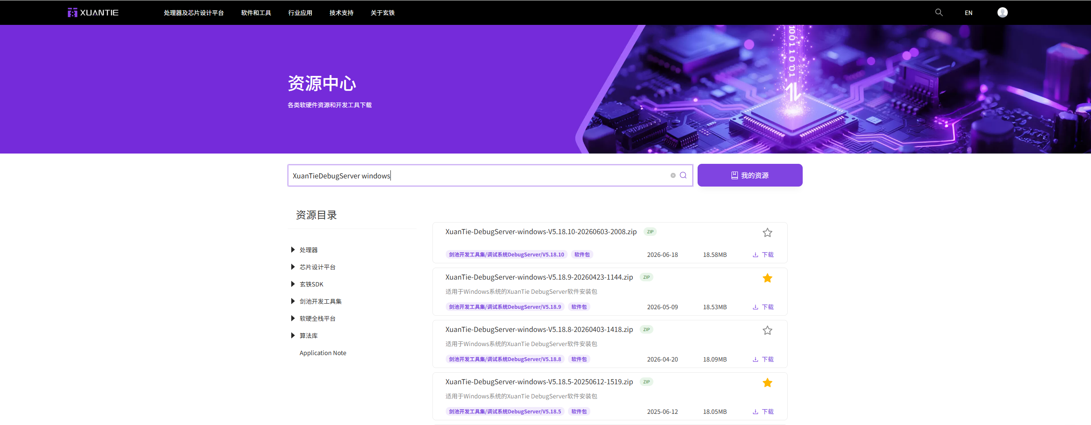Select Application Note in resource tree
The width and height of the screenshot is (1091, 425).
(323, 353)
